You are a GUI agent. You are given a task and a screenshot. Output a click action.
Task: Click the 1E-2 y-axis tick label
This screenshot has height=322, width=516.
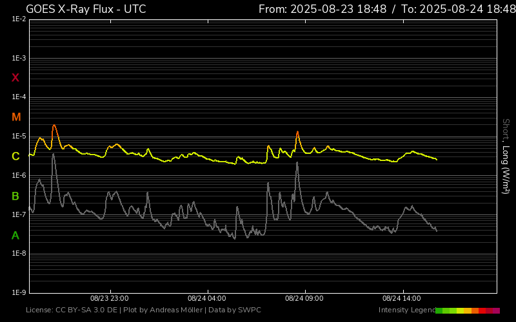pos(19,19)
